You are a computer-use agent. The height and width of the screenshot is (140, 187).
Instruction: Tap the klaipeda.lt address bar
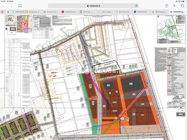coord(93,6)
